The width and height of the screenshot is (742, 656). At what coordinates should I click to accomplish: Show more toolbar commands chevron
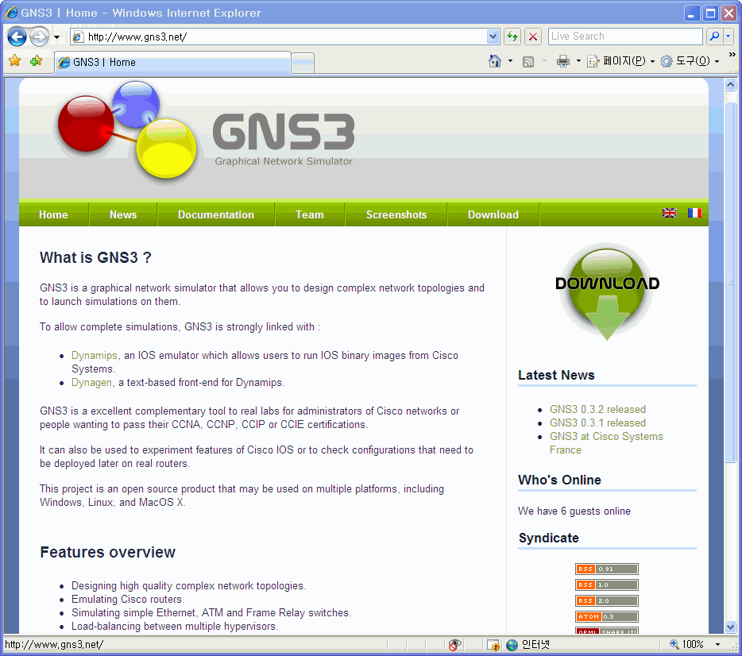tap(732, 54)
